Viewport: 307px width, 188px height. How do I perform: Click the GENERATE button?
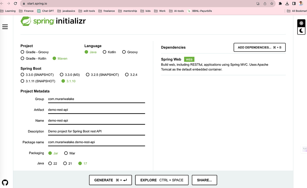pyautogui.click(x=110, y=180)
